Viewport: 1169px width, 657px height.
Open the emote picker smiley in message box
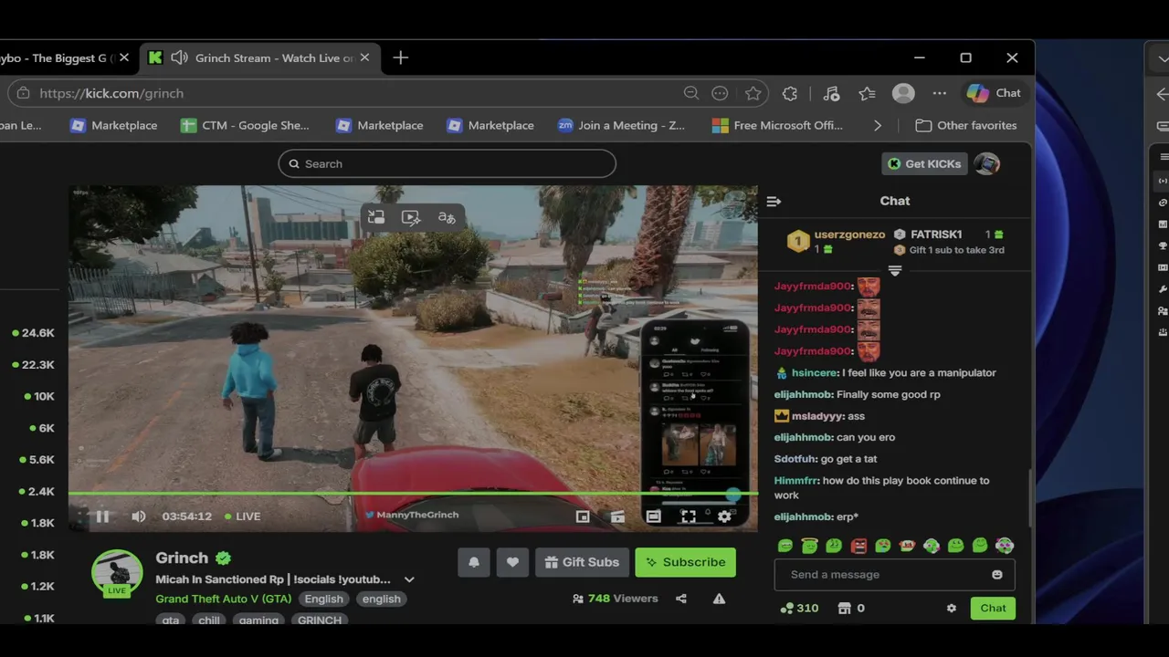click(997, 575)
